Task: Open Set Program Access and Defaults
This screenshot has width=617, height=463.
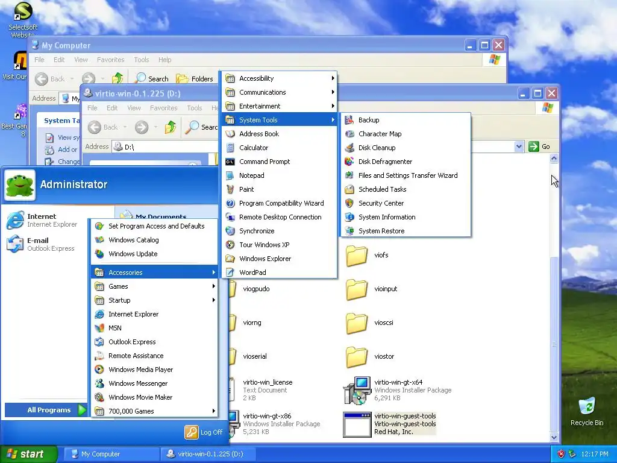Action: pyautogui.click(x=155, y=226)
